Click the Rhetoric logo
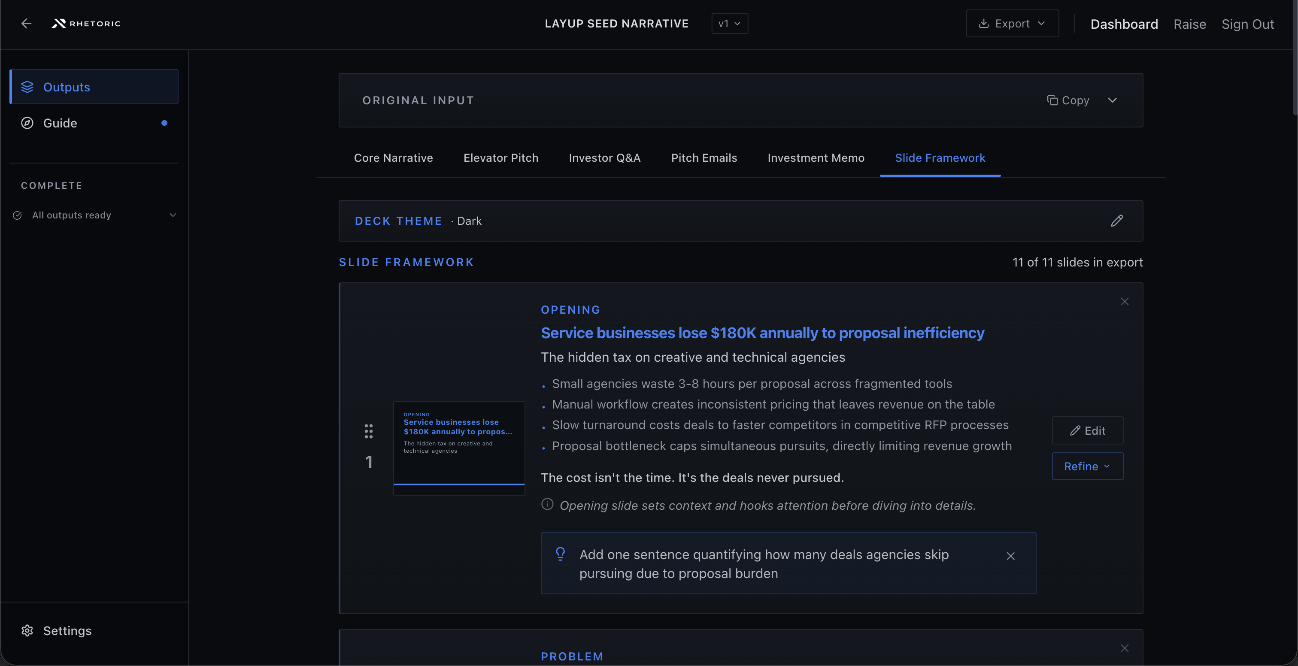The height and width of the screenshot is (666, 1298). (x=86, y=24)
